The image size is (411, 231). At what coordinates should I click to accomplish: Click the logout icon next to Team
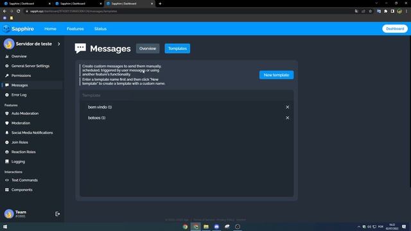pyautogui.click(x=57, y=214)
